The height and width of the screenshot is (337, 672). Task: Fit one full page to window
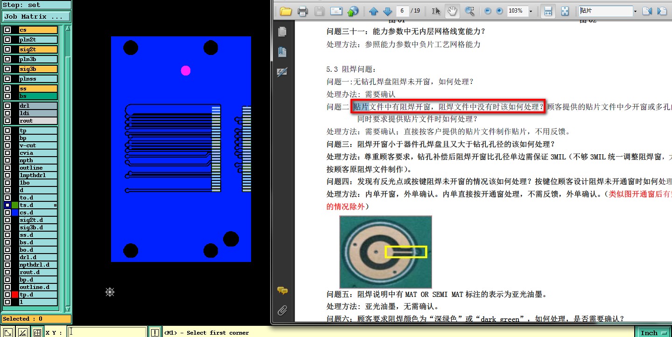(565, 11)
